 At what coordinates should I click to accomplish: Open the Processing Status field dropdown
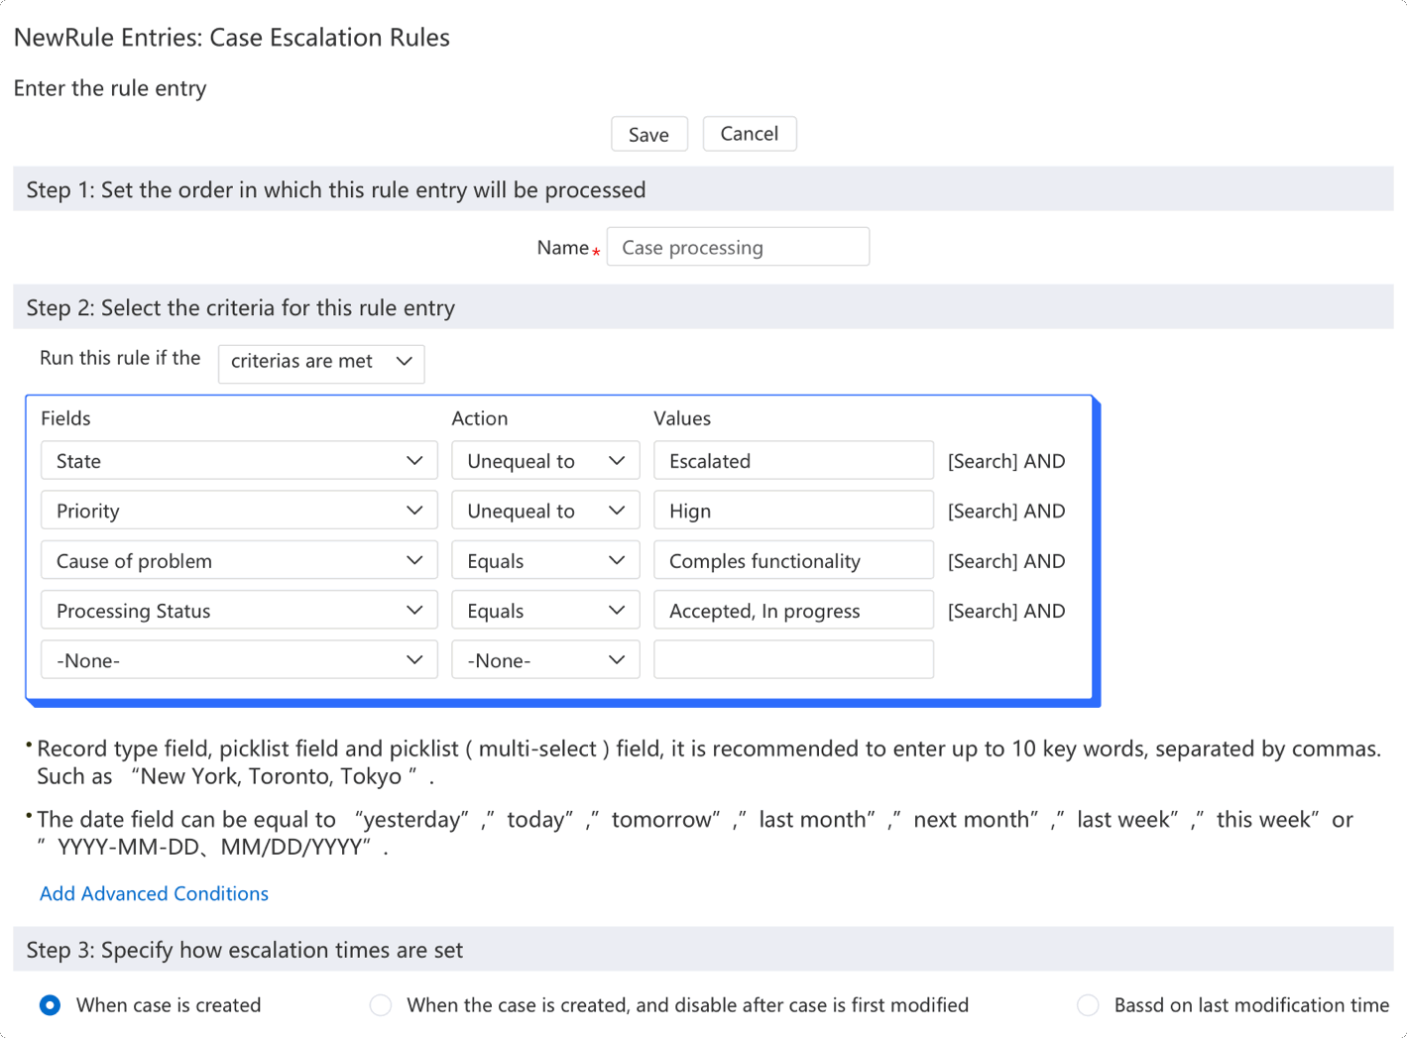(x=239, y=611)
